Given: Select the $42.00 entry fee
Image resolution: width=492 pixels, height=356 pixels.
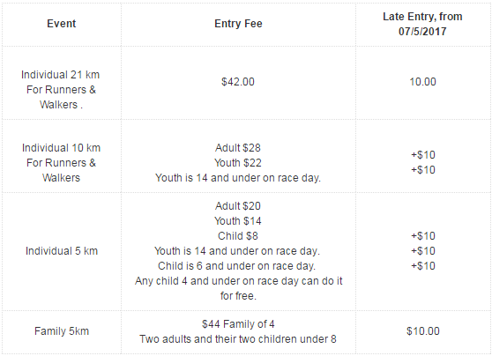Looking at the screenshot, I should (238, 82).
